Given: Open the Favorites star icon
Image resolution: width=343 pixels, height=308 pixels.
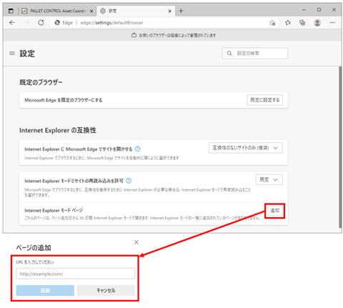Looking at the screenshot, I should click(288, 23).
